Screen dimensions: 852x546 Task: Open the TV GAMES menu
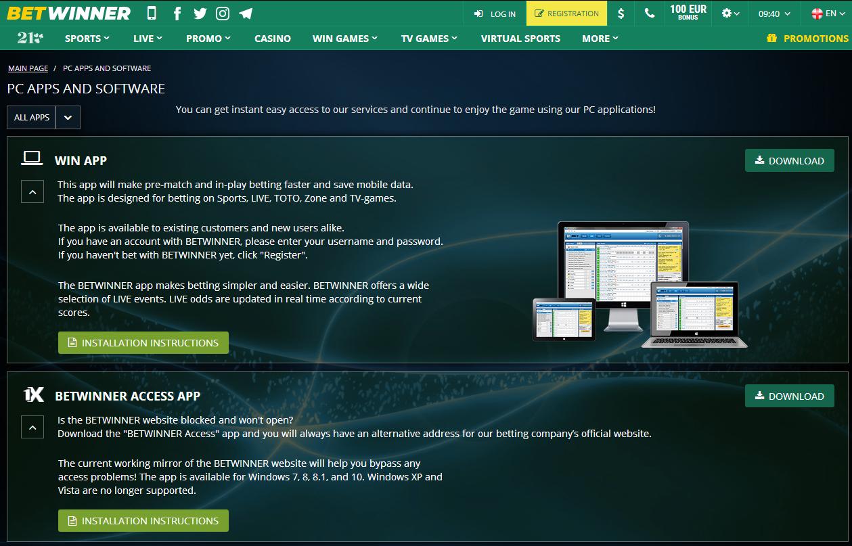click(429, 39)
